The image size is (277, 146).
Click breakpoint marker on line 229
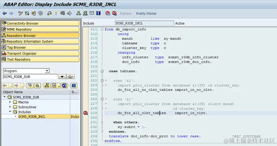(85, 113)
